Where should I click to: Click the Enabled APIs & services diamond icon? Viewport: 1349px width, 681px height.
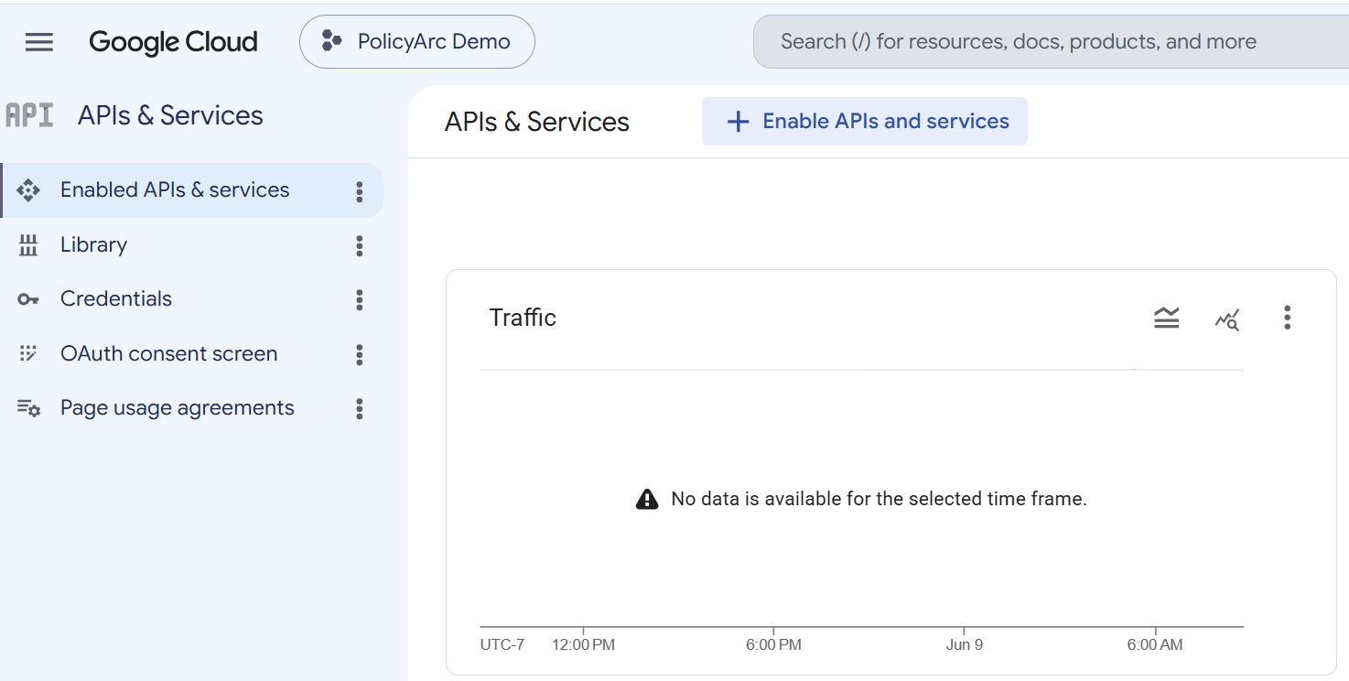coord(28,190)
